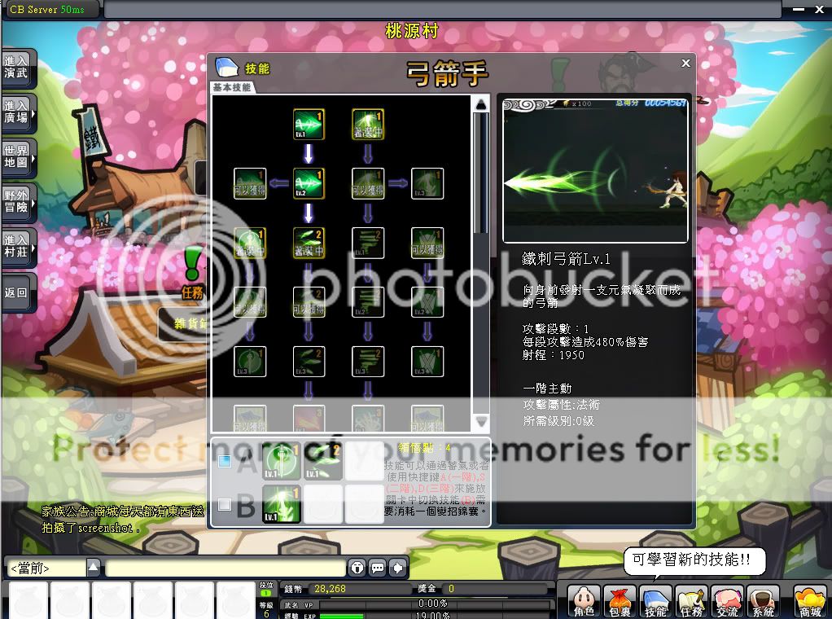This screenshot has height=619, width=832.
Task: Check the skill set A checkbox
Action: [x=225, y=461]
